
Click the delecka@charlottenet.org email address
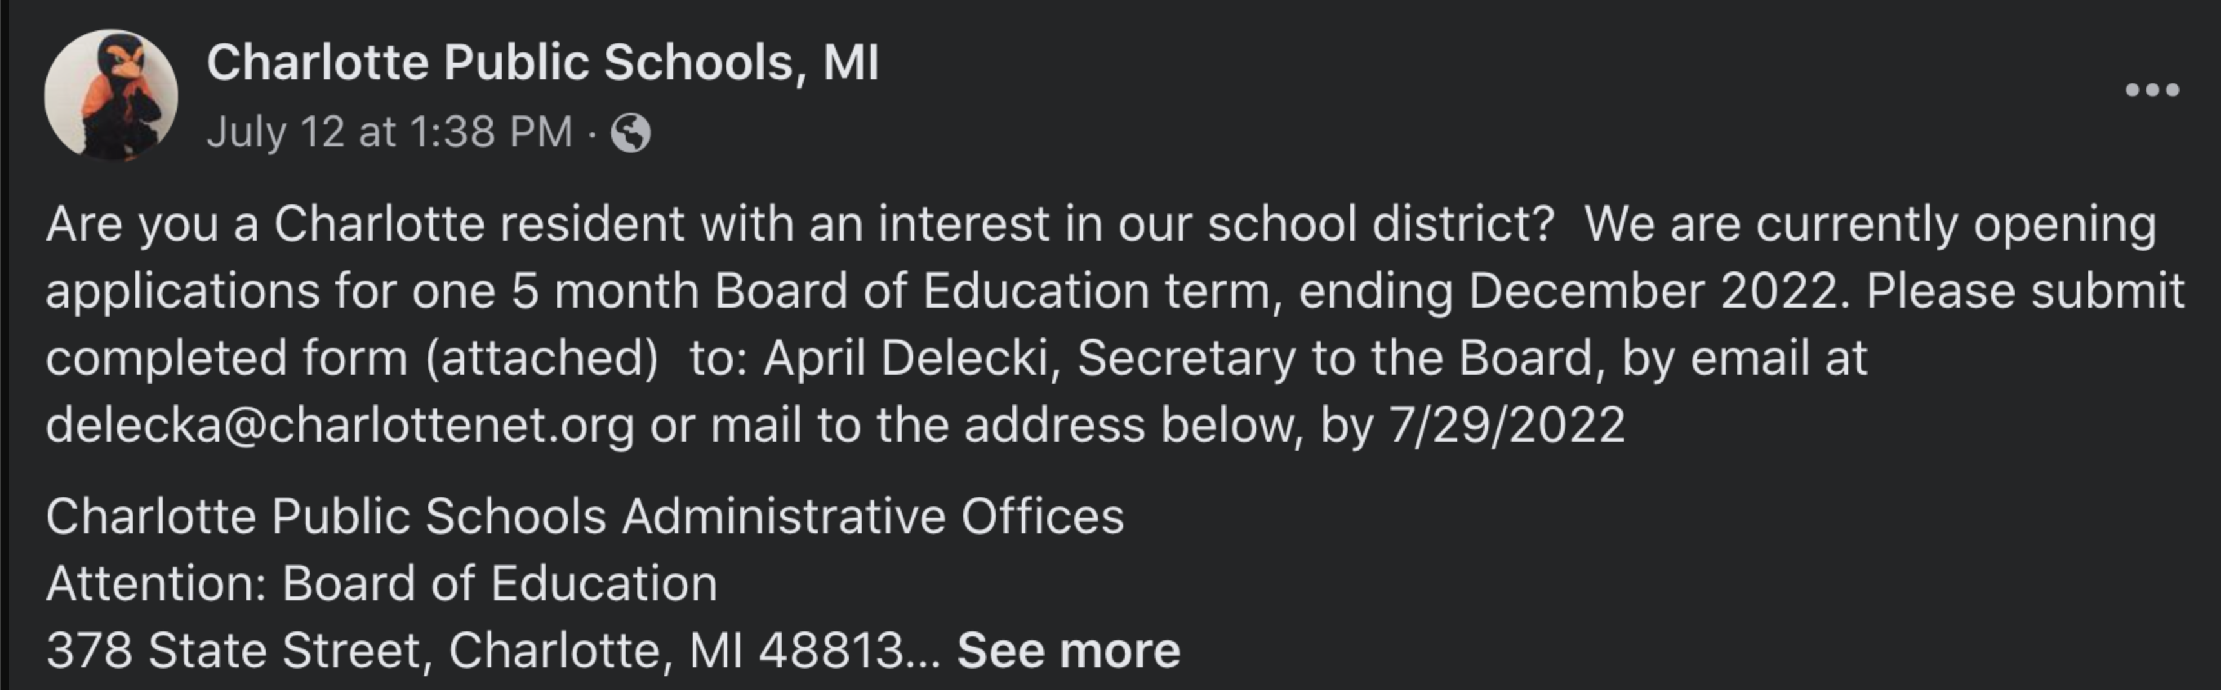(340, 425)
